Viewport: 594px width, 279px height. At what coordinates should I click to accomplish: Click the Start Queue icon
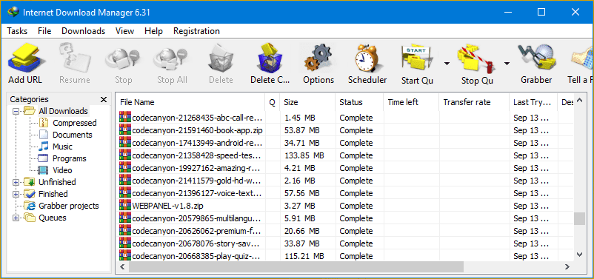pos(417,58)
